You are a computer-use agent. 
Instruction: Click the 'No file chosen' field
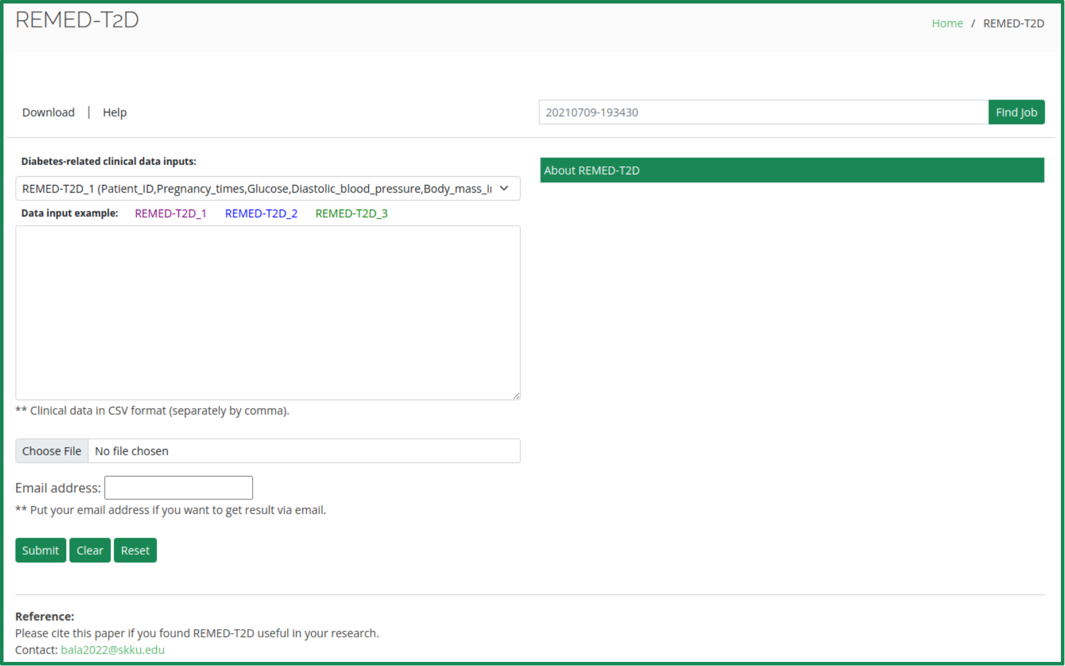pos(303,451)
